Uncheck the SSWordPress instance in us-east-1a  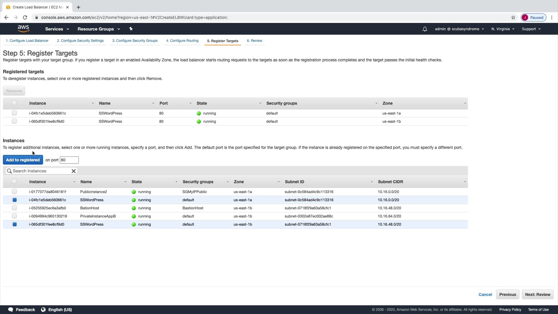(14, 200)
